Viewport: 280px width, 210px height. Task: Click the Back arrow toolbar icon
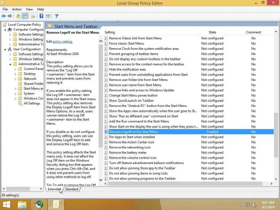[x=4, y=16]
